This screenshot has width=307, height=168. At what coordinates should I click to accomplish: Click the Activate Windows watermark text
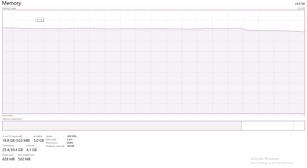tap(265, 159)
